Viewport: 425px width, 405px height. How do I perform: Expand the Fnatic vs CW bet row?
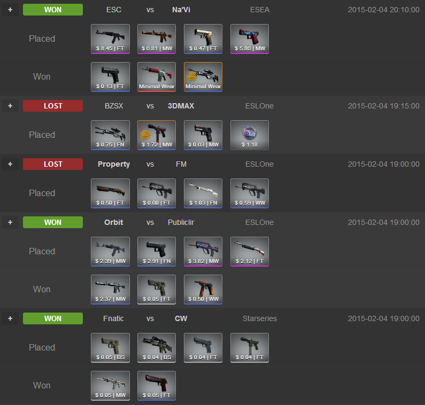click(10, 318)
